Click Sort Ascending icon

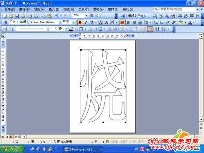click(157, 29)
